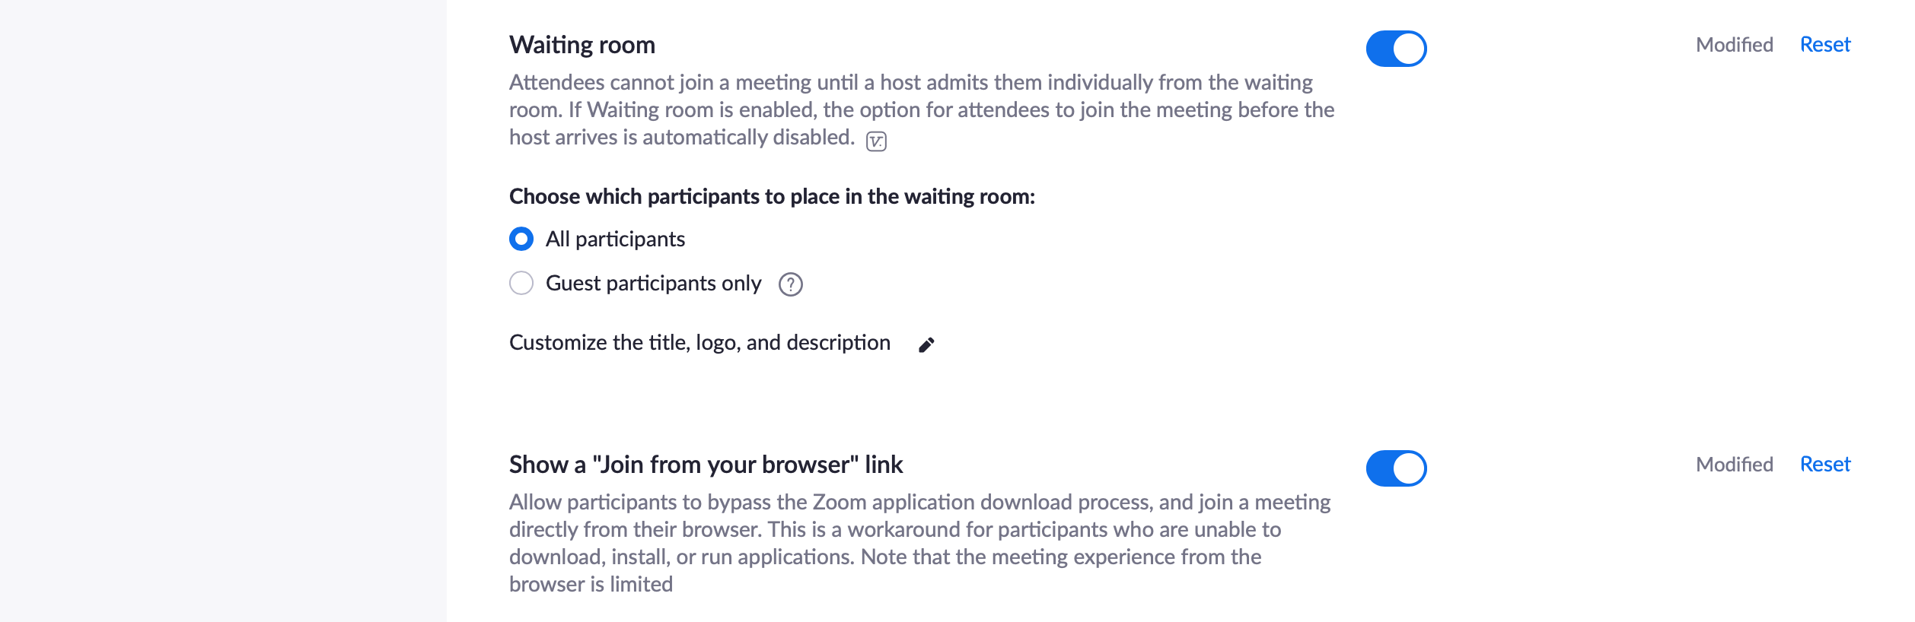Open Customize the title, logo, and description
The image size is (1915, 622).
700,342
